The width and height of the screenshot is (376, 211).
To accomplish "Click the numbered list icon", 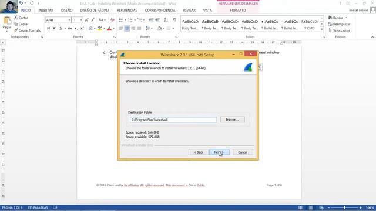I will [x=130, y=20].
